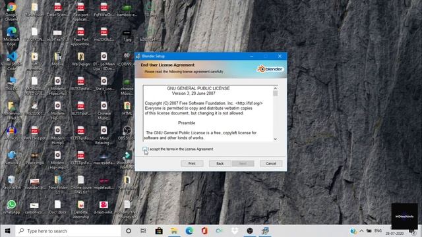
Task: Select the This PC desktop icon
Action: coord(11,84)
